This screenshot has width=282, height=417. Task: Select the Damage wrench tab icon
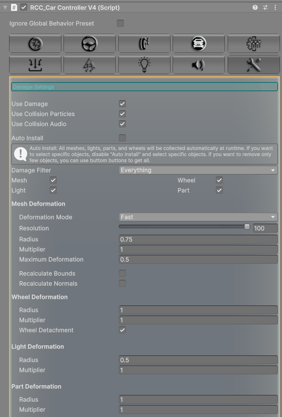[253, 64]
